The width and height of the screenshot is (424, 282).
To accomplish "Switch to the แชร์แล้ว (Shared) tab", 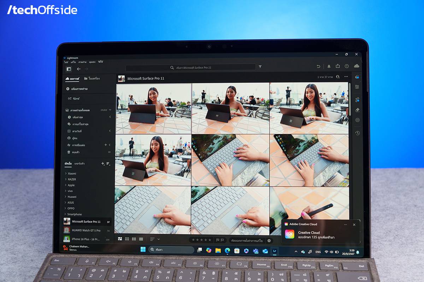I will coord(79,164).
